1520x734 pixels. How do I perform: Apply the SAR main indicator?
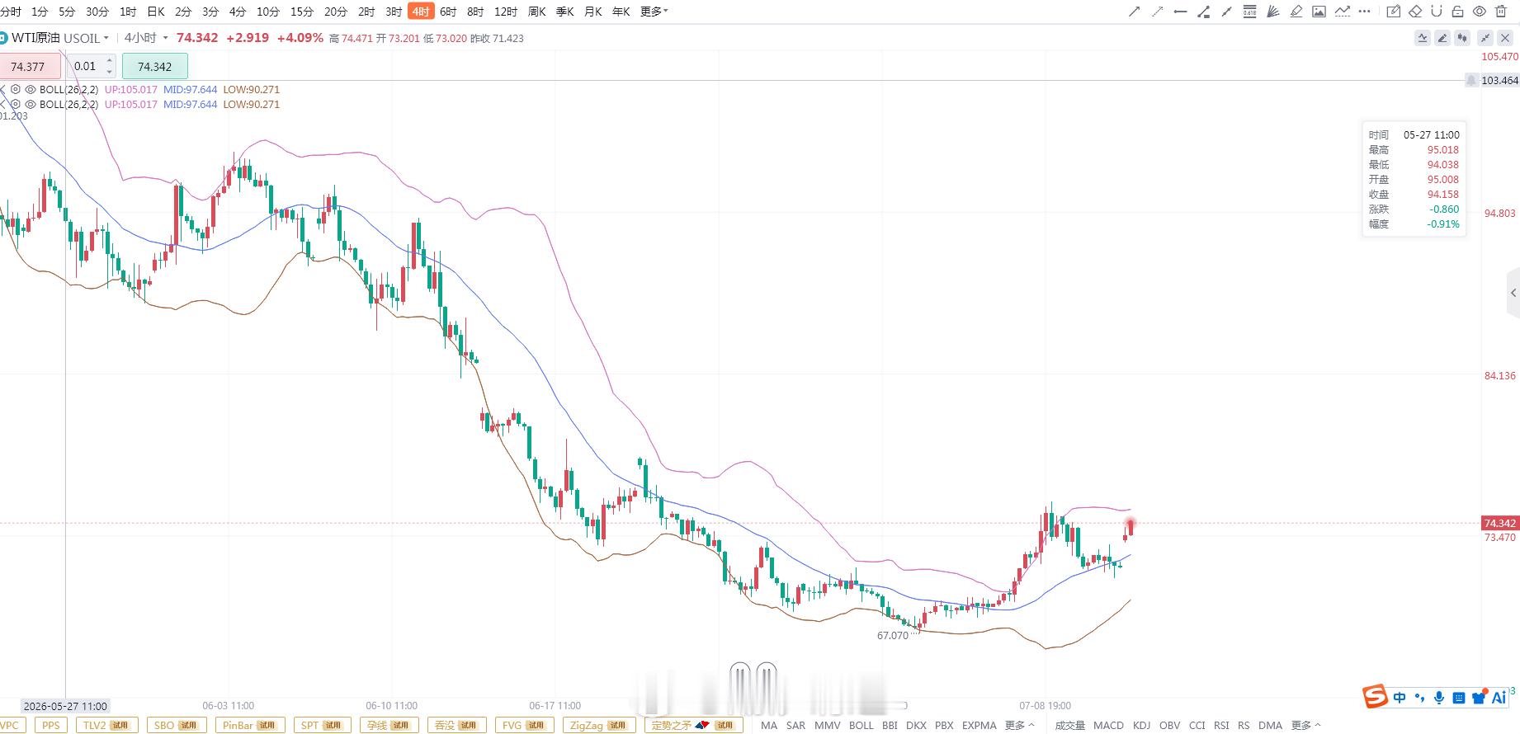[795, 725]
